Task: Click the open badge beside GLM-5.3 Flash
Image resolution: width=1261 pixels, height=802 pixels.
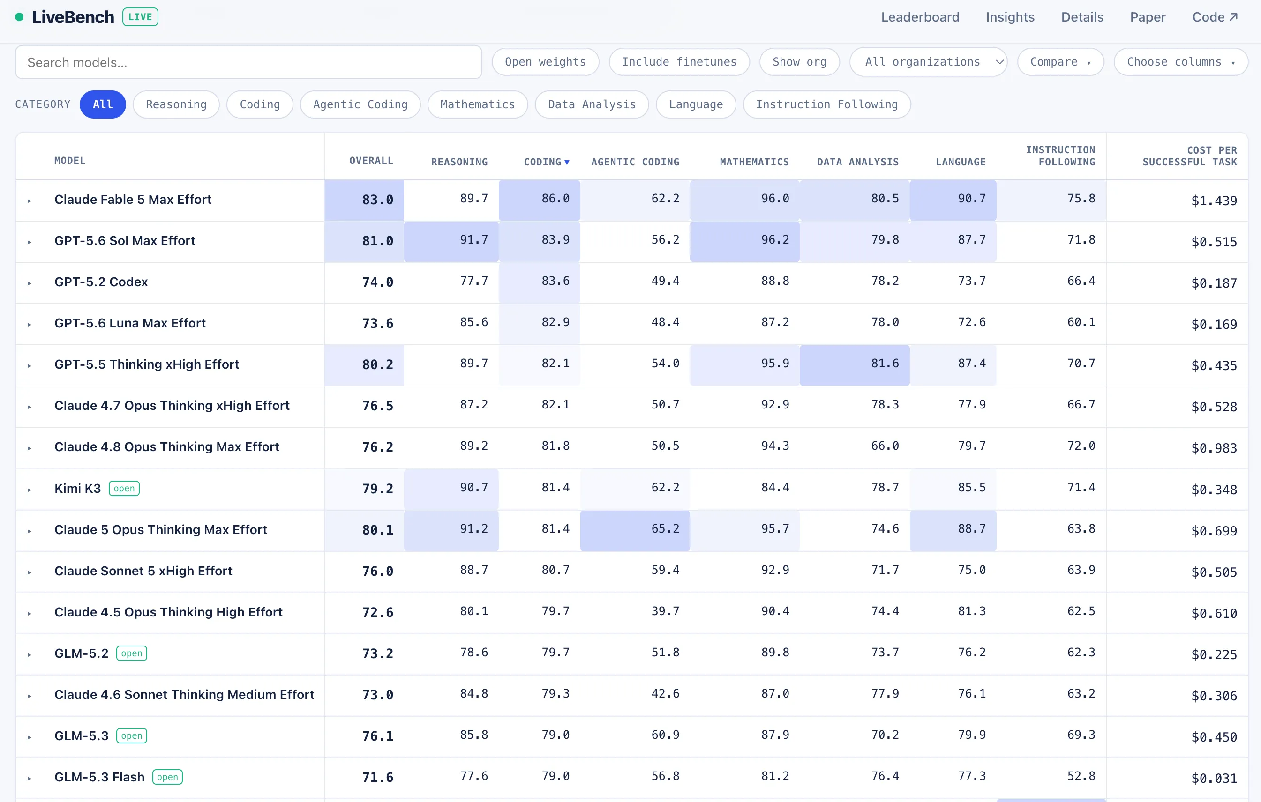Action: (x=167, y=778)
